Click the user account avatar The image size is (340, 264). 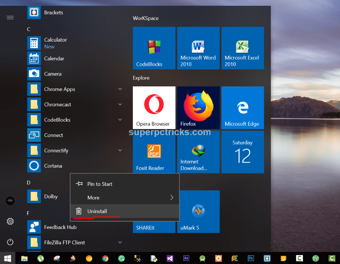[10, 201]
